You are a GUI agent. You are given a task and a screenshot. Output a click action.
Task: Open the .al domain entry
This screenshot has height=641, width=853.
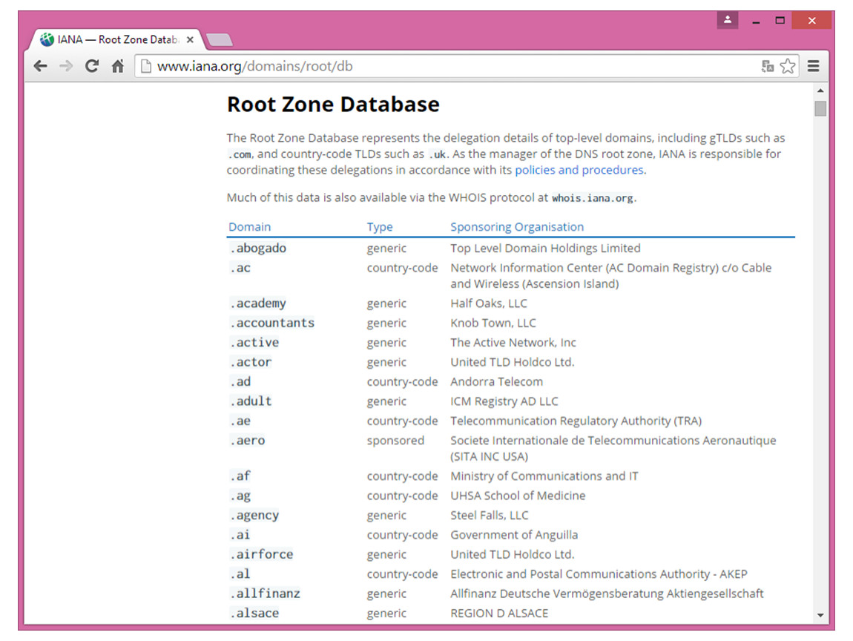pos(240,574)
